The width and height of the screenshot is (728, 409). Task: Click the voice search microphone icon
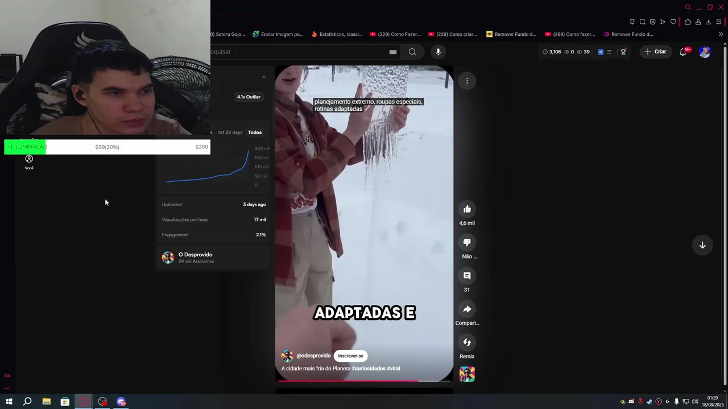pos(438,52)
